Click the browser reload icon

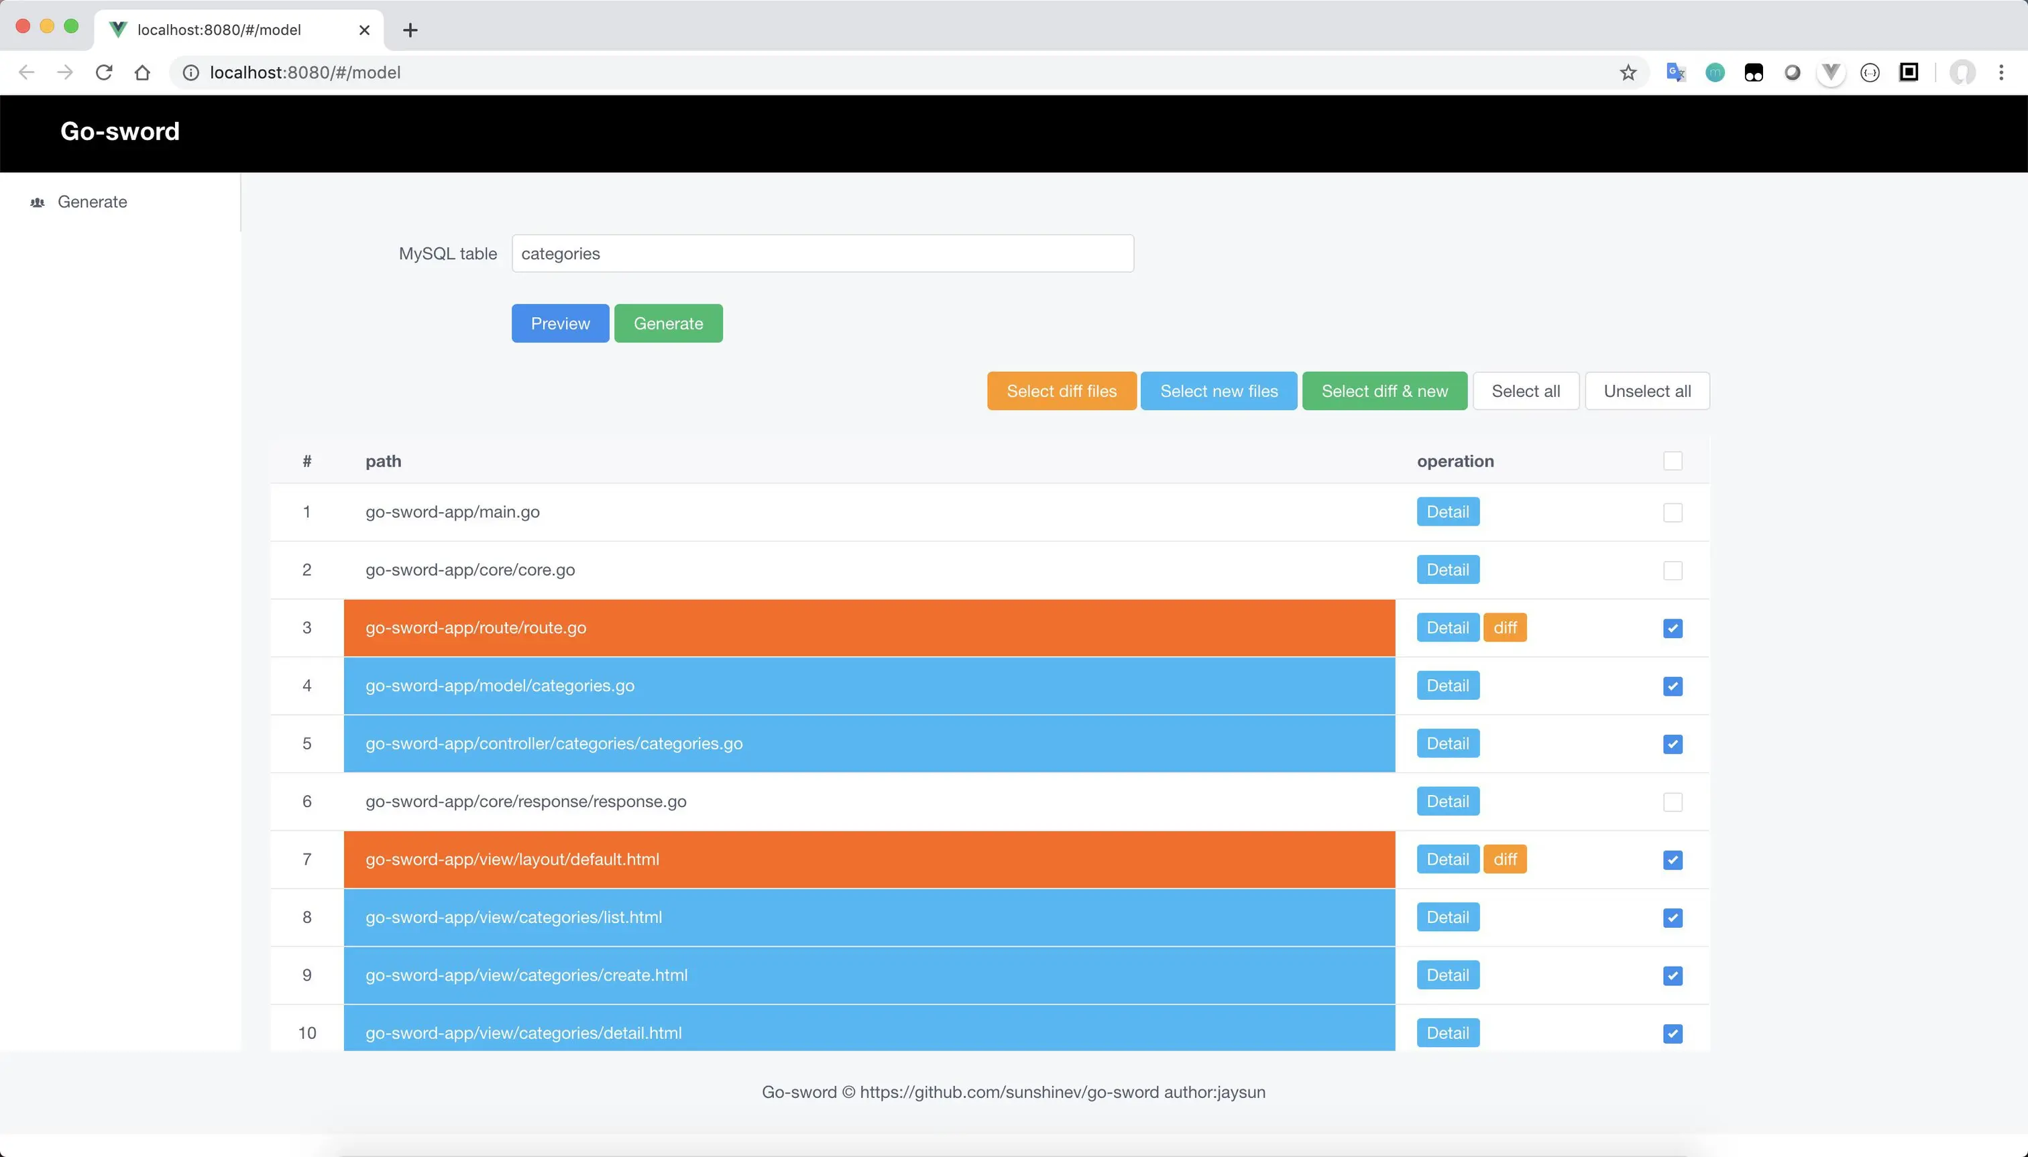click(x=103, y=72)
